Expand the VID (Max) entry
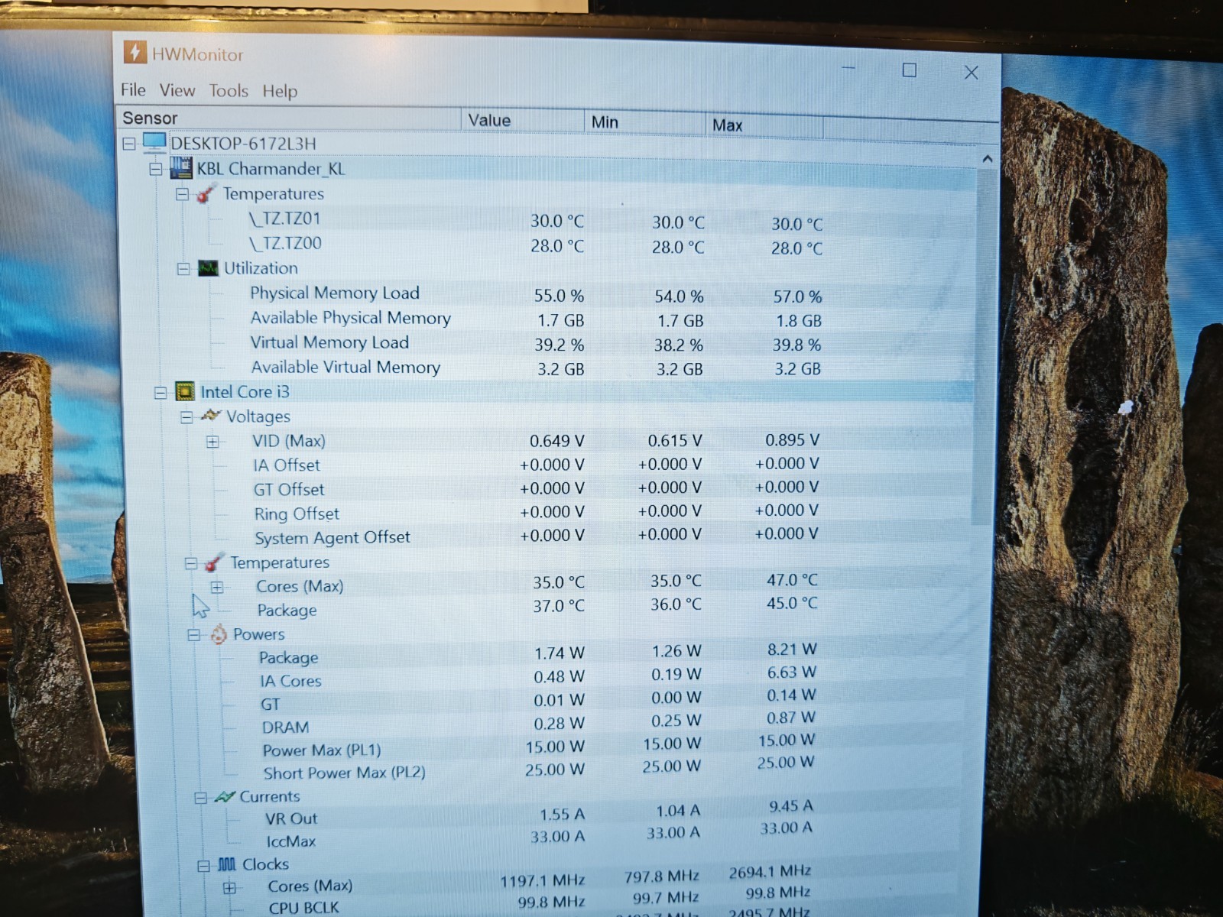Viewport: 1223px width, 917px height. [212, 442]
